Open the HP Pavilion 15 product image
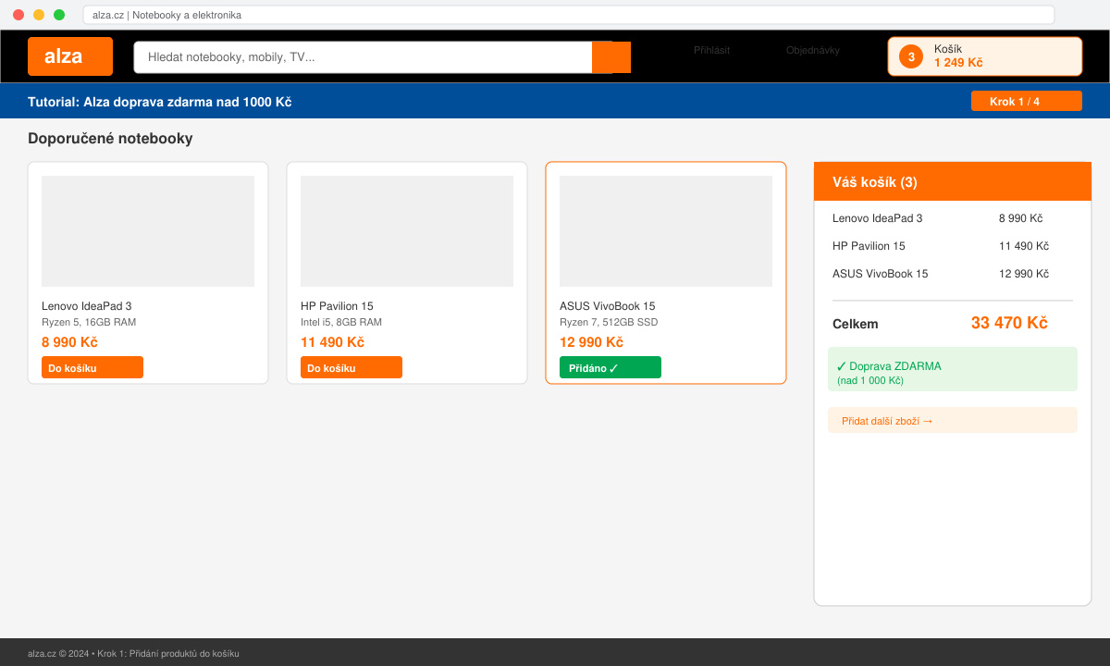 point(407,231)
